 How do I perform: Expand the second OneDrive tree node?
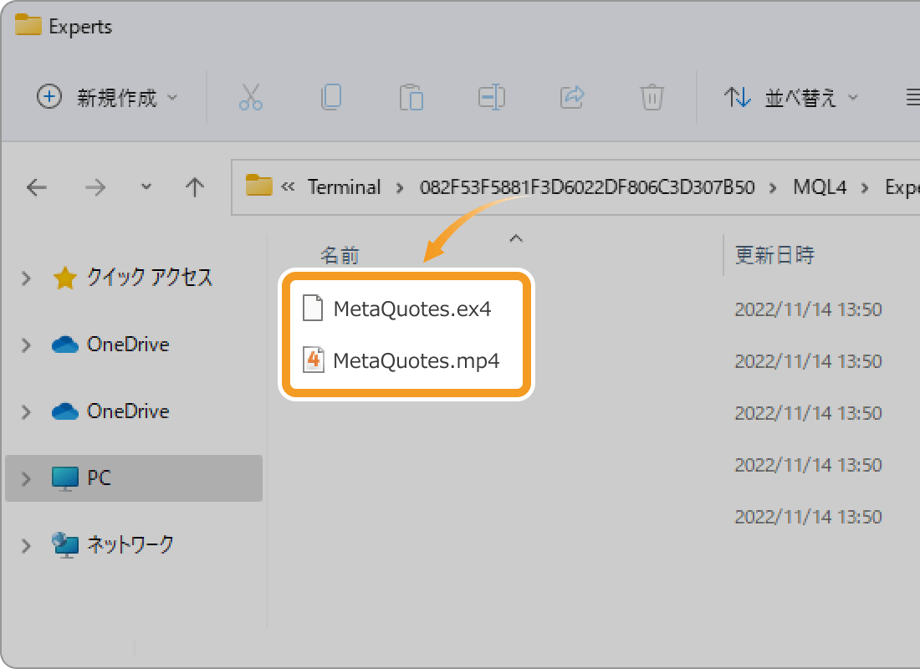26,412
